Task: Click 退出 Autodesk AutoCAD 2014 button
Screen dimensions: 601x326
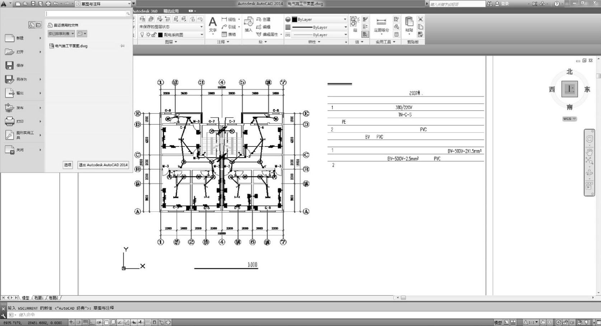Action: click(x=103, y=165)
